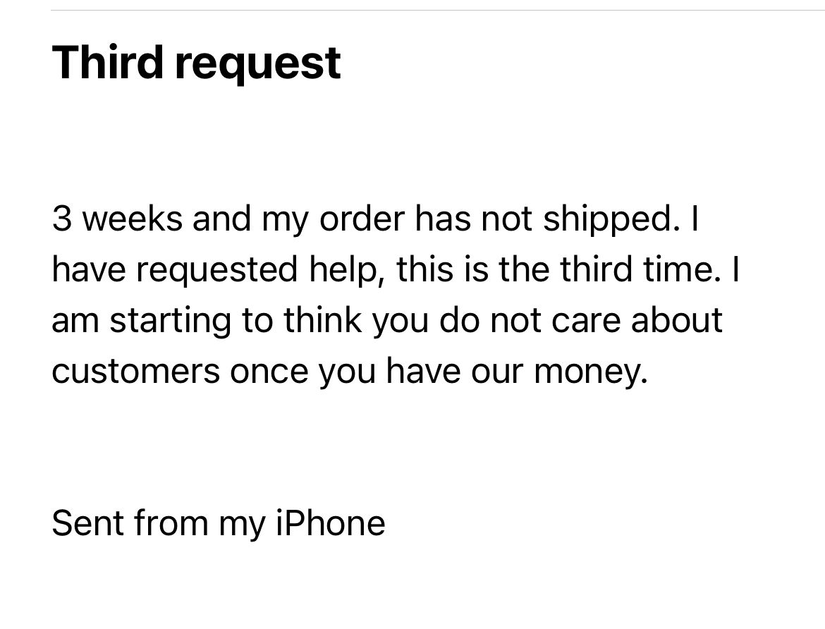Image resolution: width=825 pixels, height=629 pixels.
Task: Click the word "customers" in the last line
Action: tap(136, 372)
